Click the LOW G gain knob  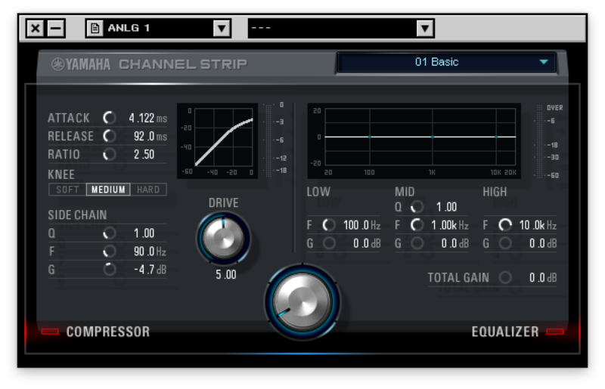329,243
